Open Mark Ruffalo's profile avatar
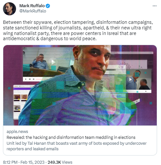161x165 pixels. [9, 9]
